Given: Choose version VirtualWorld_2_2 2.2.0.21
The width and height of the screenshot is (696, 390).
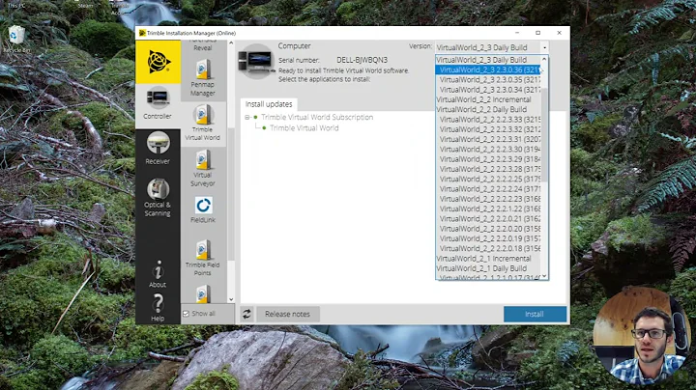Looking at the screenshot, I should pos(488,218).
